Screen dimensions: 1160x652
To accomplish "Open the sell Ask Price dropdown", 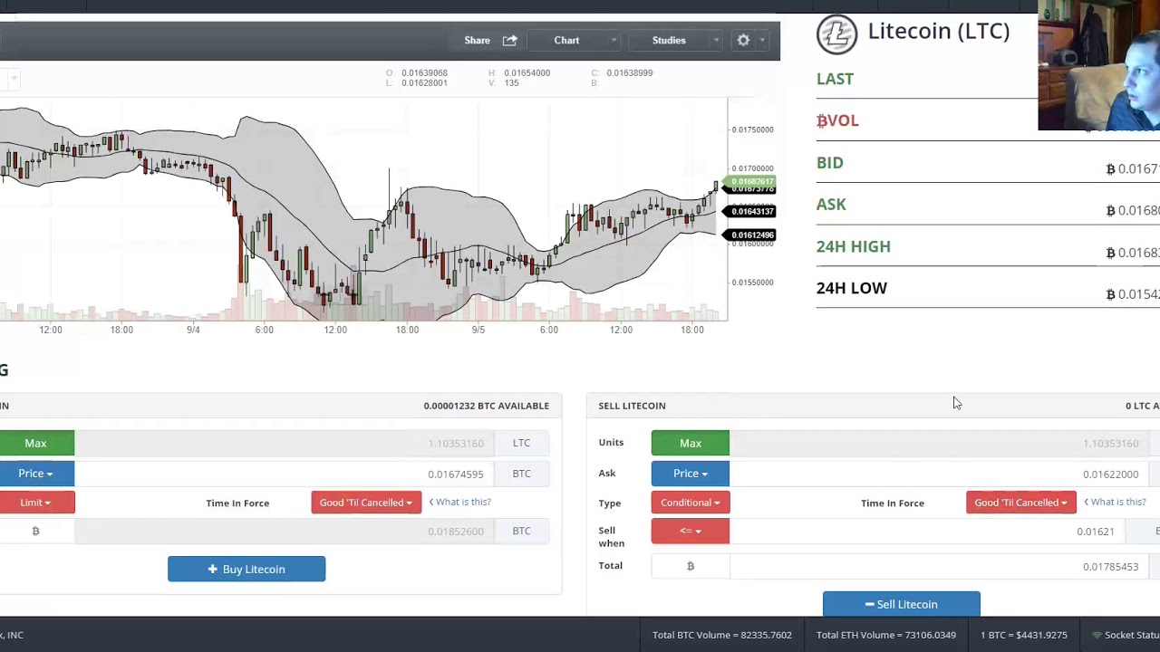I will (691, 473).
